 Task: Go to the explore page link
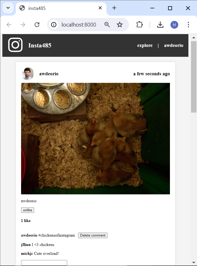145,46
